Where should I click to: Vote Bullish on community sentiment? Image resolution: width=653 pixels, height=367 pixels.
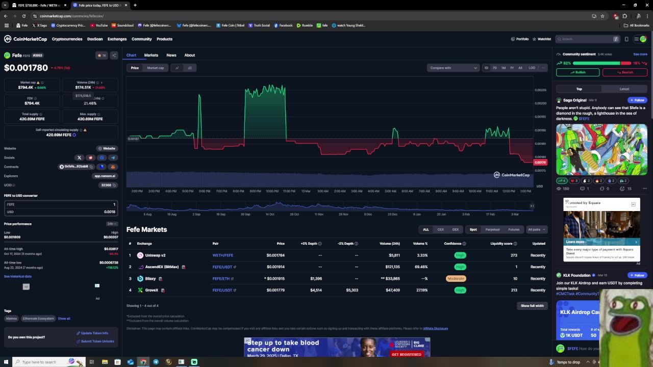coord(578,72)
